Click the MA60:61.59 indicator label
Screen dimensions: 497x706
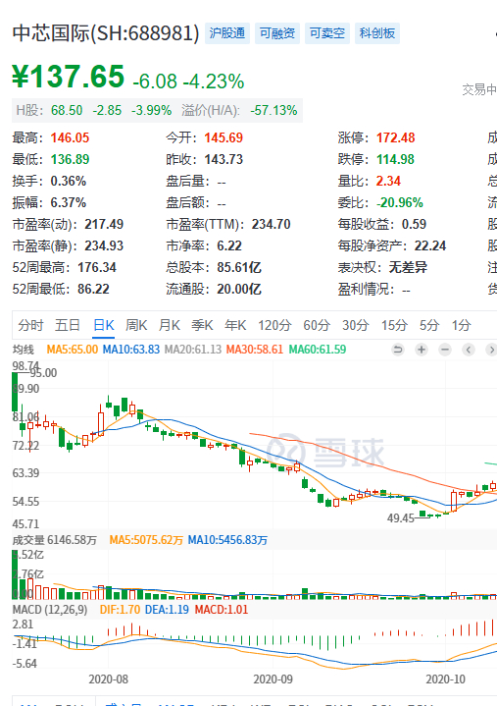coord(318,350)
